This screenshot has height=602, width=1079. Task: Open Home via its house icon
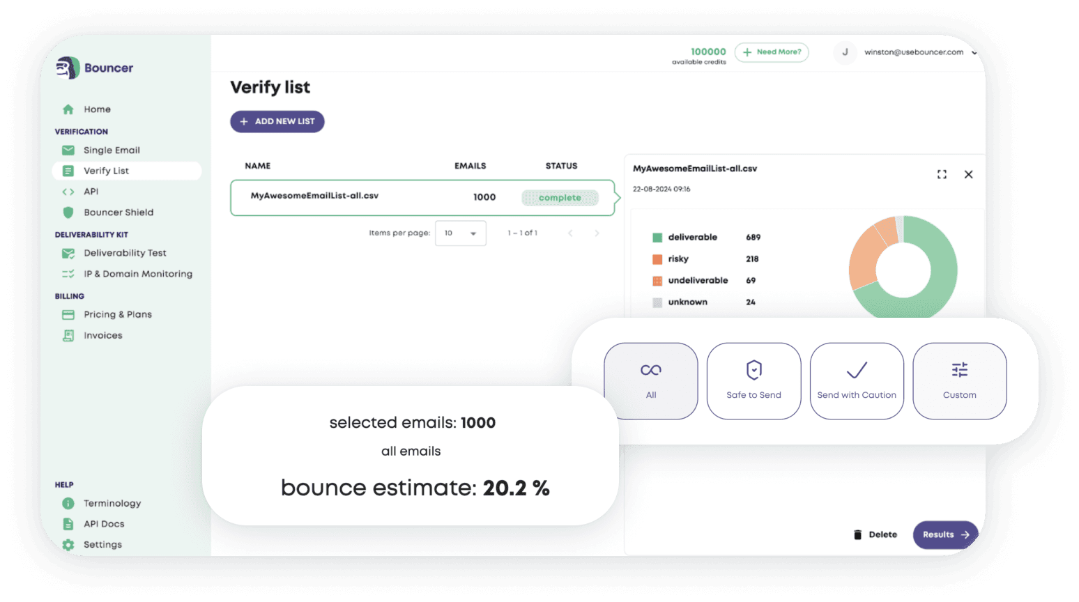pyautogui.click(x=68, y=109)
